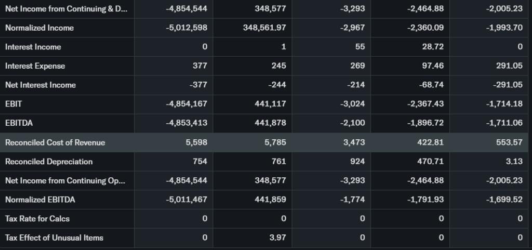Screen dimensions: 532x250
Task: Click the Normalized Income row label
Action: pyautogui.click(x=39, y=28)
